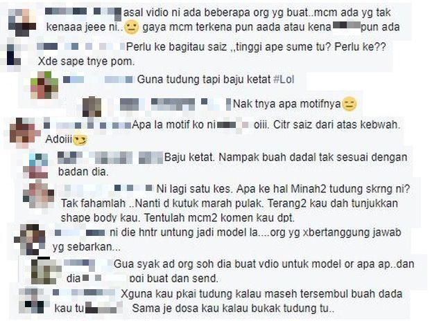430x321 pixels.
Task: Click avatar beside 'Xguna kau pkai tudung' comment
Action: coord(31,300)
